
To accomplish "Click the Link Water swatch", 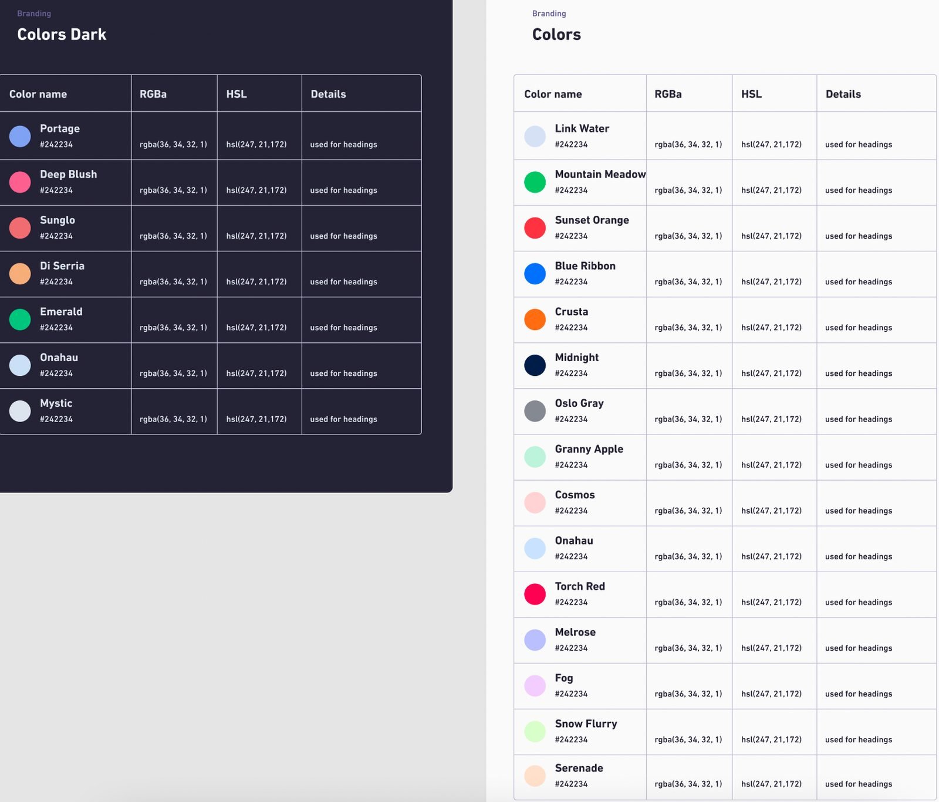I will pos(535,136).
